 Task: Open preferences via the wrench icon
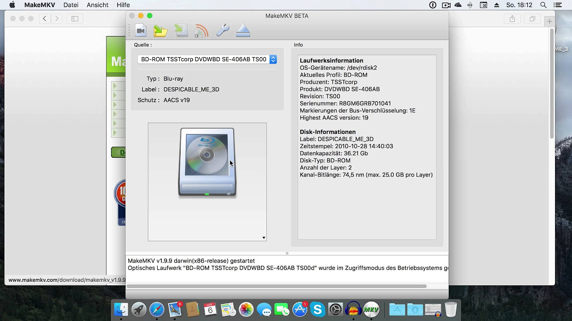223,30
